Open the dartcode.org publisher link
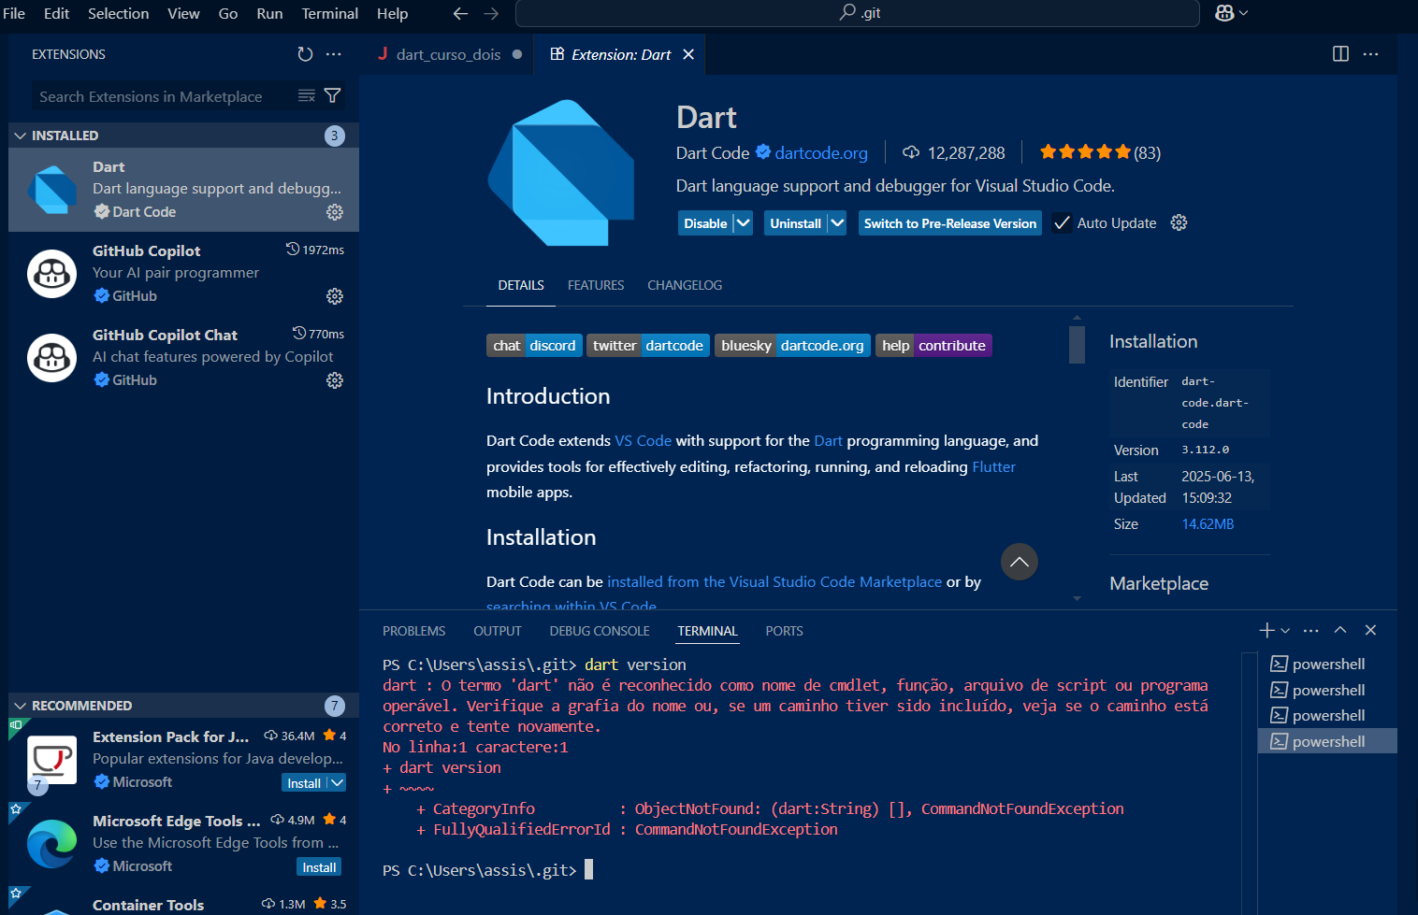 coord(821,152)
